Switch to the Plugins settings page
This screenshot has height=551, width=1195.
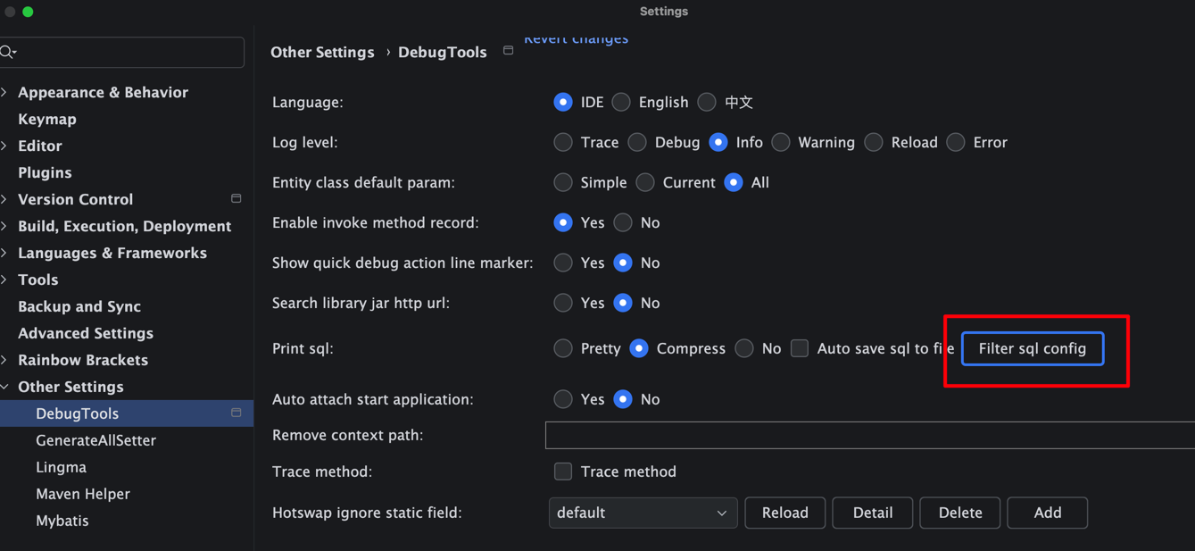(44, 171)
